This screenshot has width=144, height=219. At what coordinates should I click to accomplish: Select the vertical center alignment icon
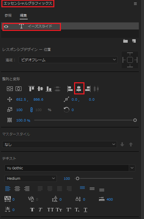pyautogui.click(x=40, y=89)
